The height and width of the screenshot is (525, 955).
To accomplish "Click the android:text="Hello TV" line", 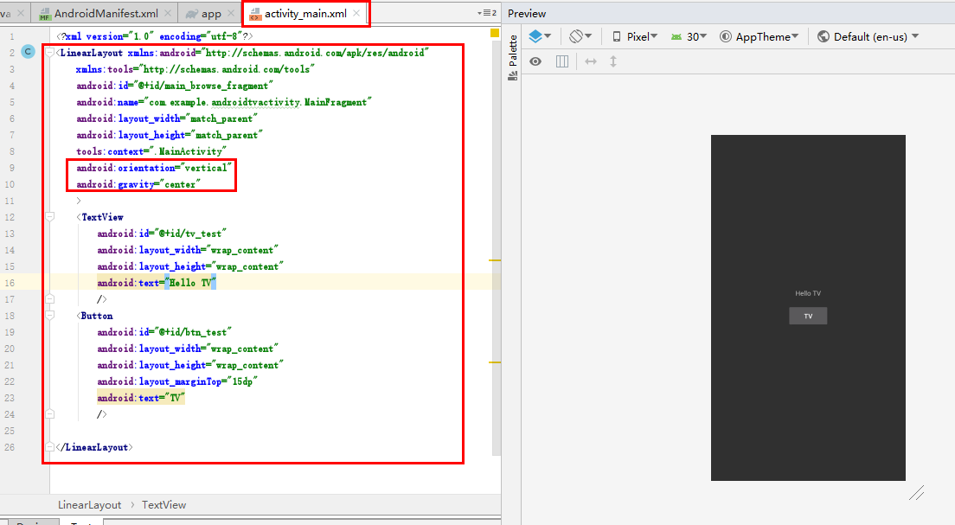I will [x=157, y=283].
